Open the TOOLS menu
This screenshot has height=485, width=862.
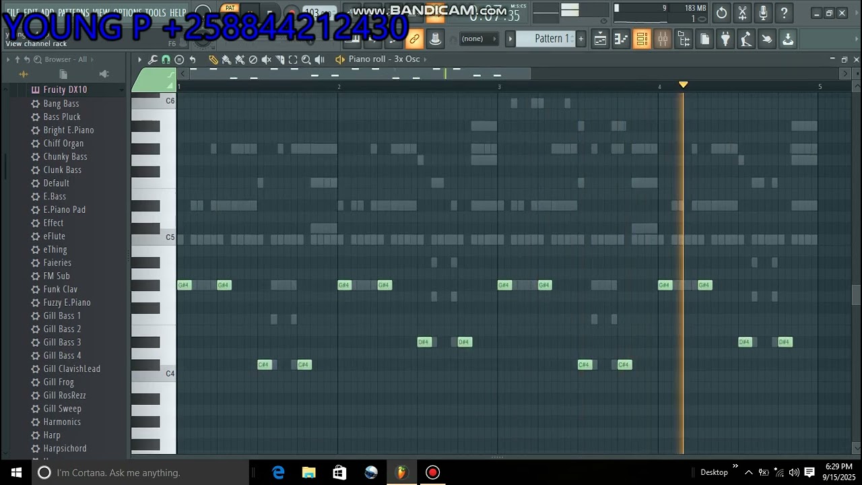[156, 13]
